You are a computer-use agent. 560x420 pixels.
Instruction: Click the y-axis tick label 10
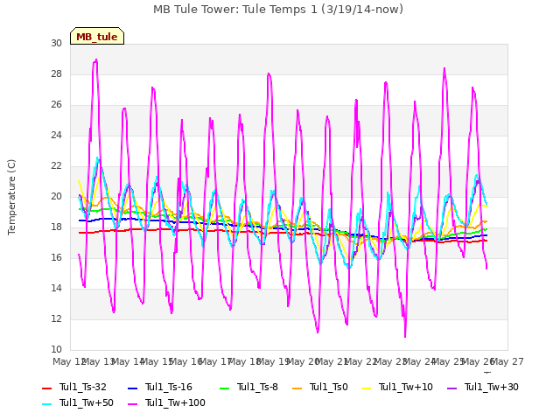coord(56,349)
